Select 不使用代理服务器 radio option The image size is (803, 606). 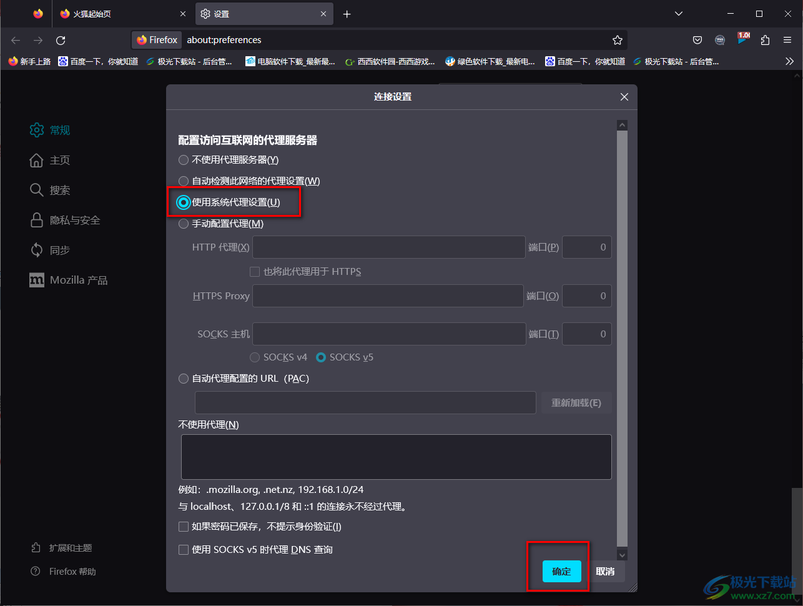tap(184, 160)
